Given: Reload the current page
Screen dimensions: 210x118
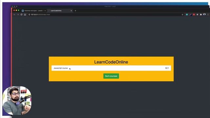Looking at the screenshot, I should click(21, 14).
